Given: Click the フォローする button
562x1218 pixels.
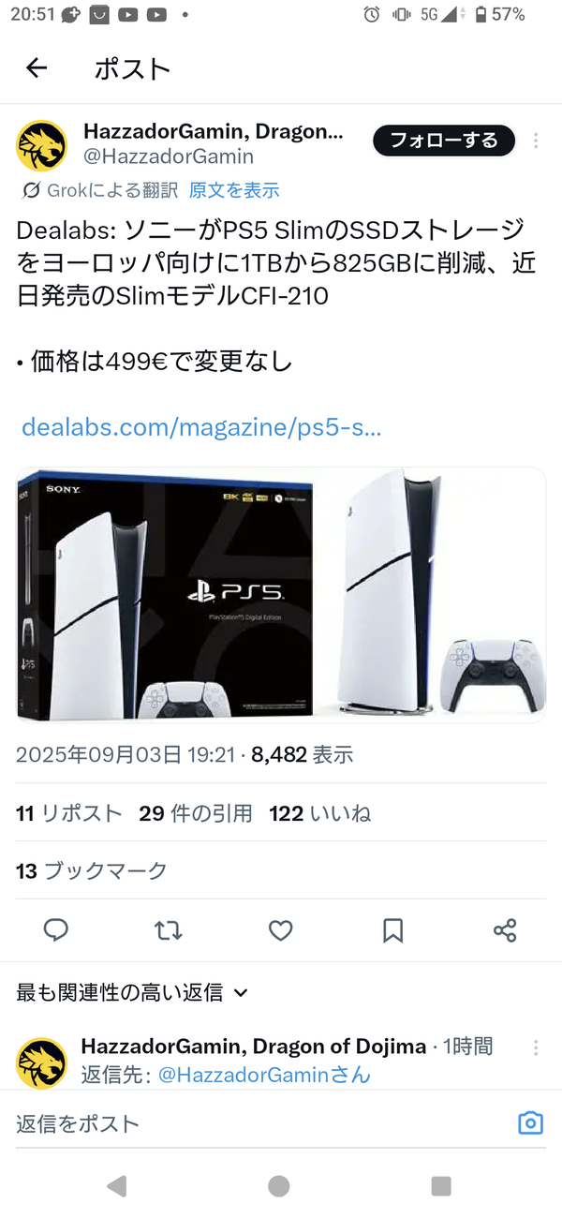Looking at the screenshot, I should (x=444, y=141).
